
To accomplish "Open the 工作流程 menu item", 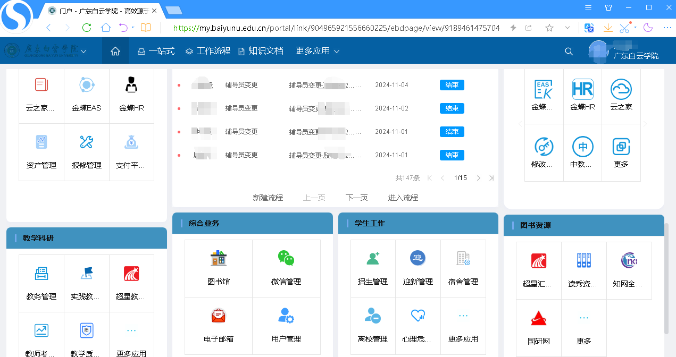I will click(x=208, y=51).
